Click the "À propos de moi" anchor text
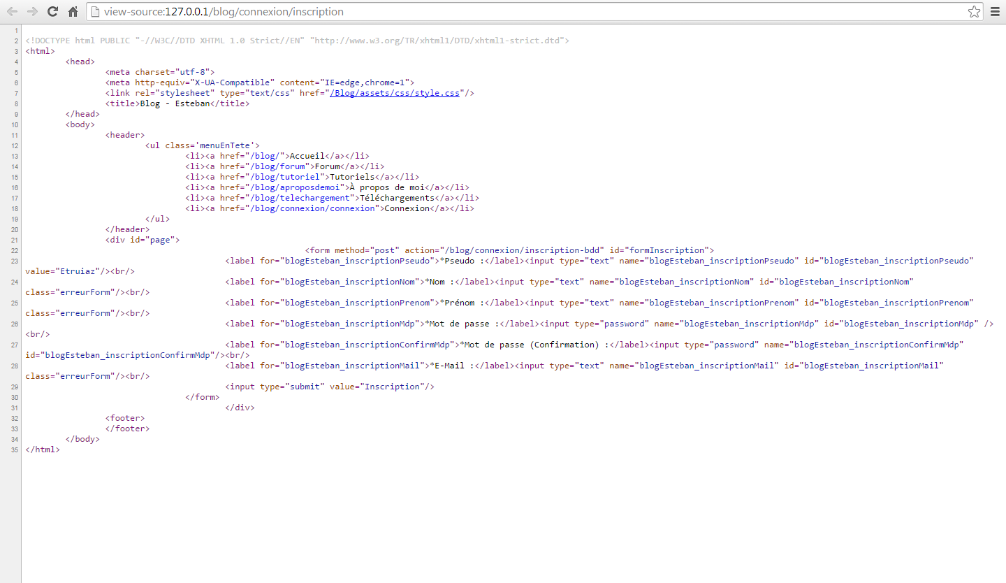Viewport: 1006px width, 583px height. point(387,187)
